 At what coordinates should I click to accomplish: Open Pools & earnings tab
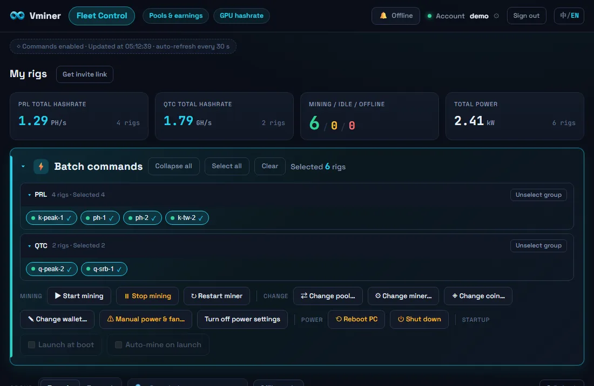point(176,16)
